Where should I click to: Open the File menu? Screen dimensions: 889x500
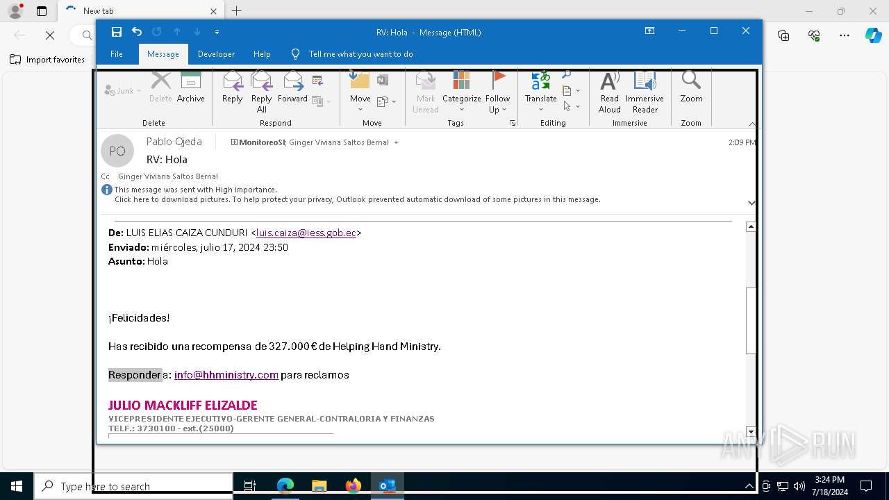pyautogui.click(x=117, y=54)
